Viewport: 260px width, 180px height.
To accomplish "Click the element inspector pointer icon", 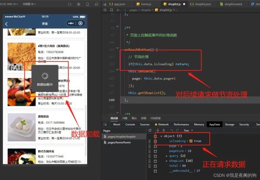I will 105,124.
